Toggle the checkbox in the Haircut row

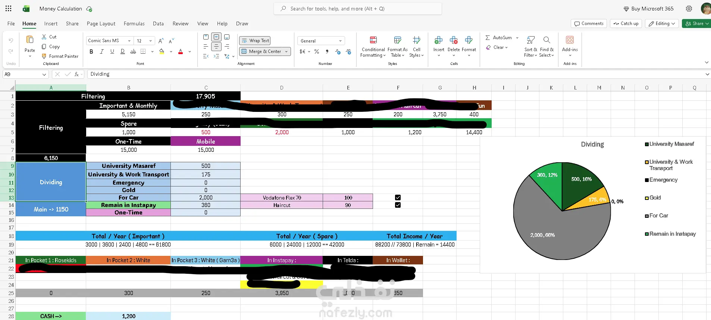tap(398, 205)
